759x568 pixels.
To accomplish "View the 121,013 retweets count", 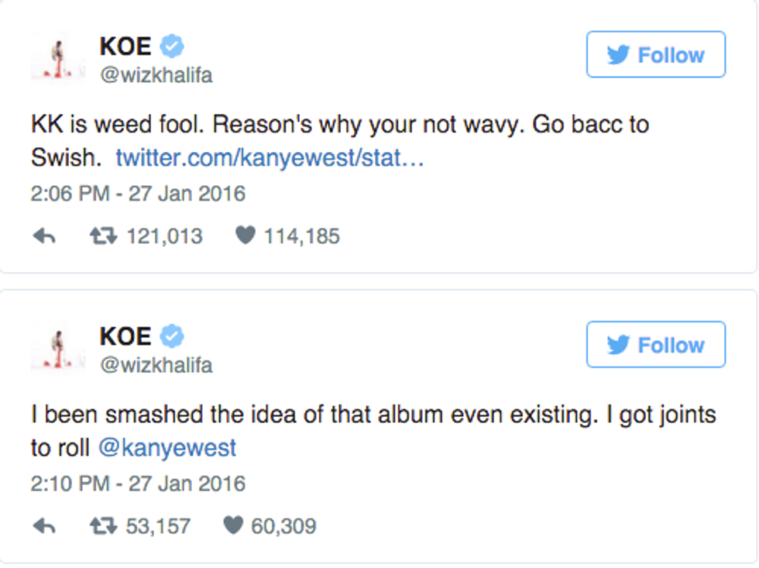I will [164, 236].
